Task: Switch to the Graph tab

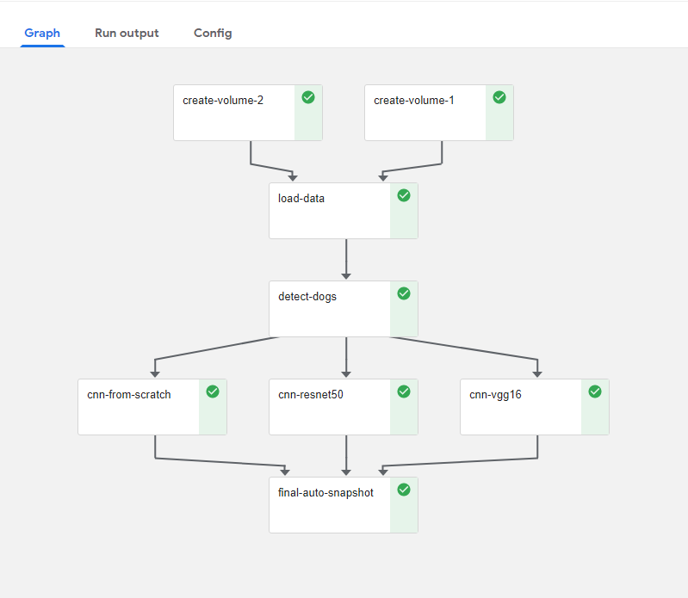Action: 42,33
